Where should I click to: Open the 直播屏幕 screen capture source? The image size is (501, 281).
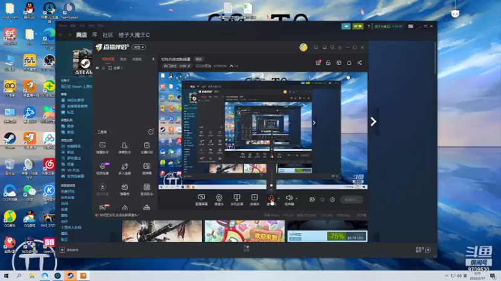pyautogui.click(x=201, y=200)
